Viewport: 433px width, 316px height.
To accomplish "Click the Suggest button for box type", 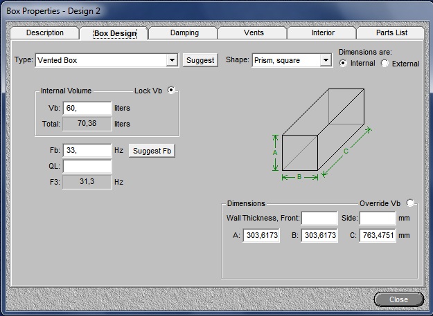I will pyautogui.click(x=200, y=60).
